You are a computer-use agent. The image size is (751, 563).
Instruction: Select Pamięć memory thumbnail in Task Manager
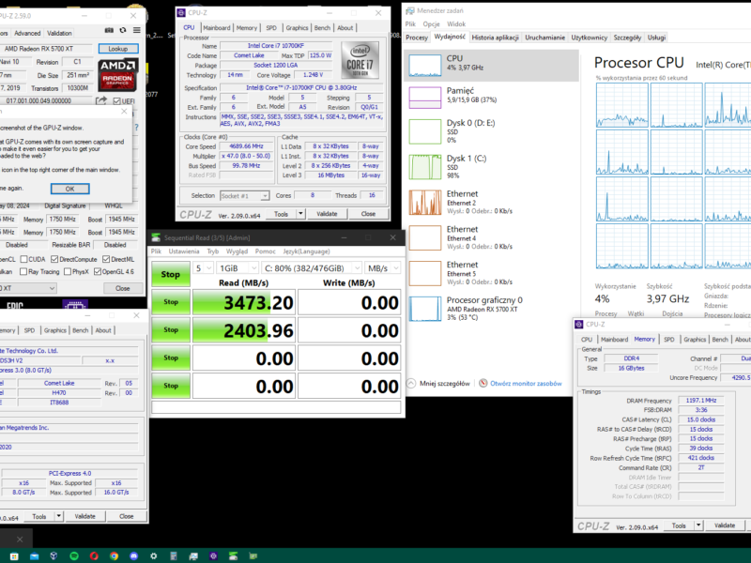[425, 98]
